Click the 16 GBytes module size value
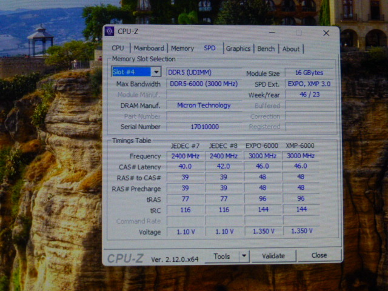Image resolution: width=388 pixels, height=291 pixels. coord(309,73)
